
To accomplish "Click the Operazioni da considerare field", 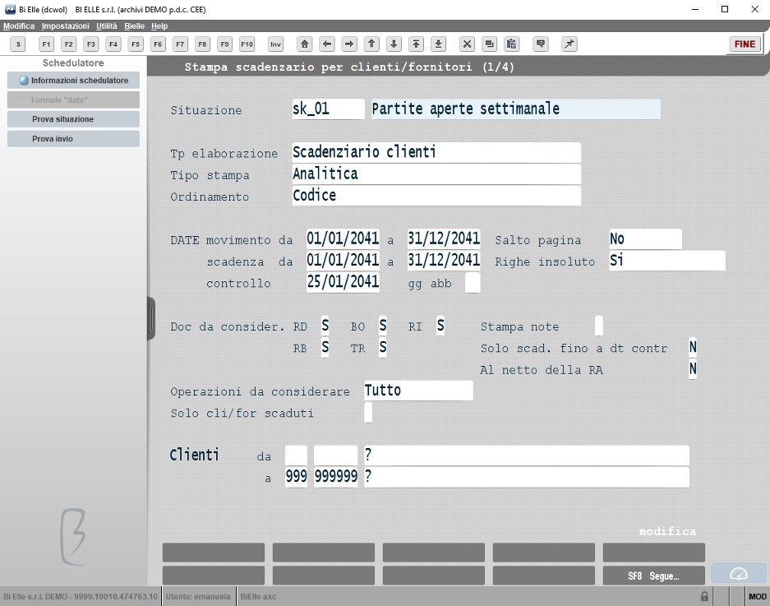I will pos(418,391).
